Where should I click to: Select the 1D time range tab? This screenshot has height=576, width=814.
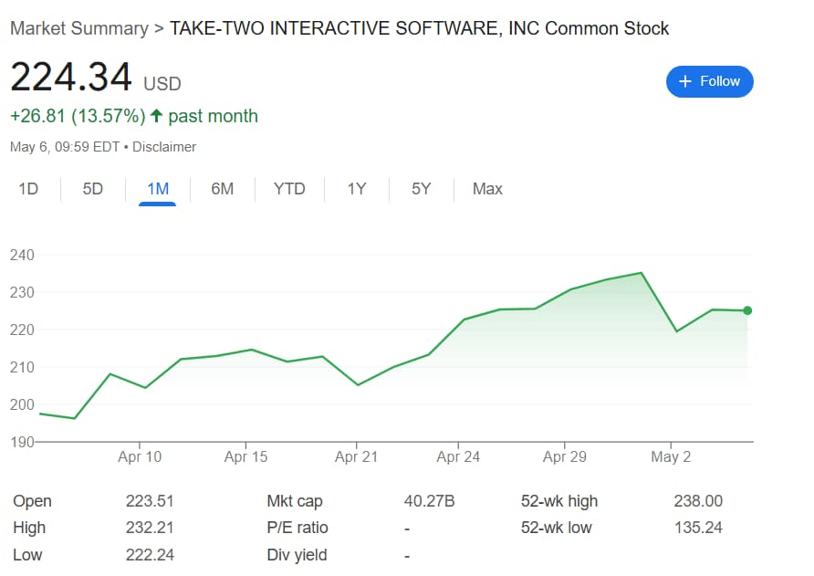point(28,189)
